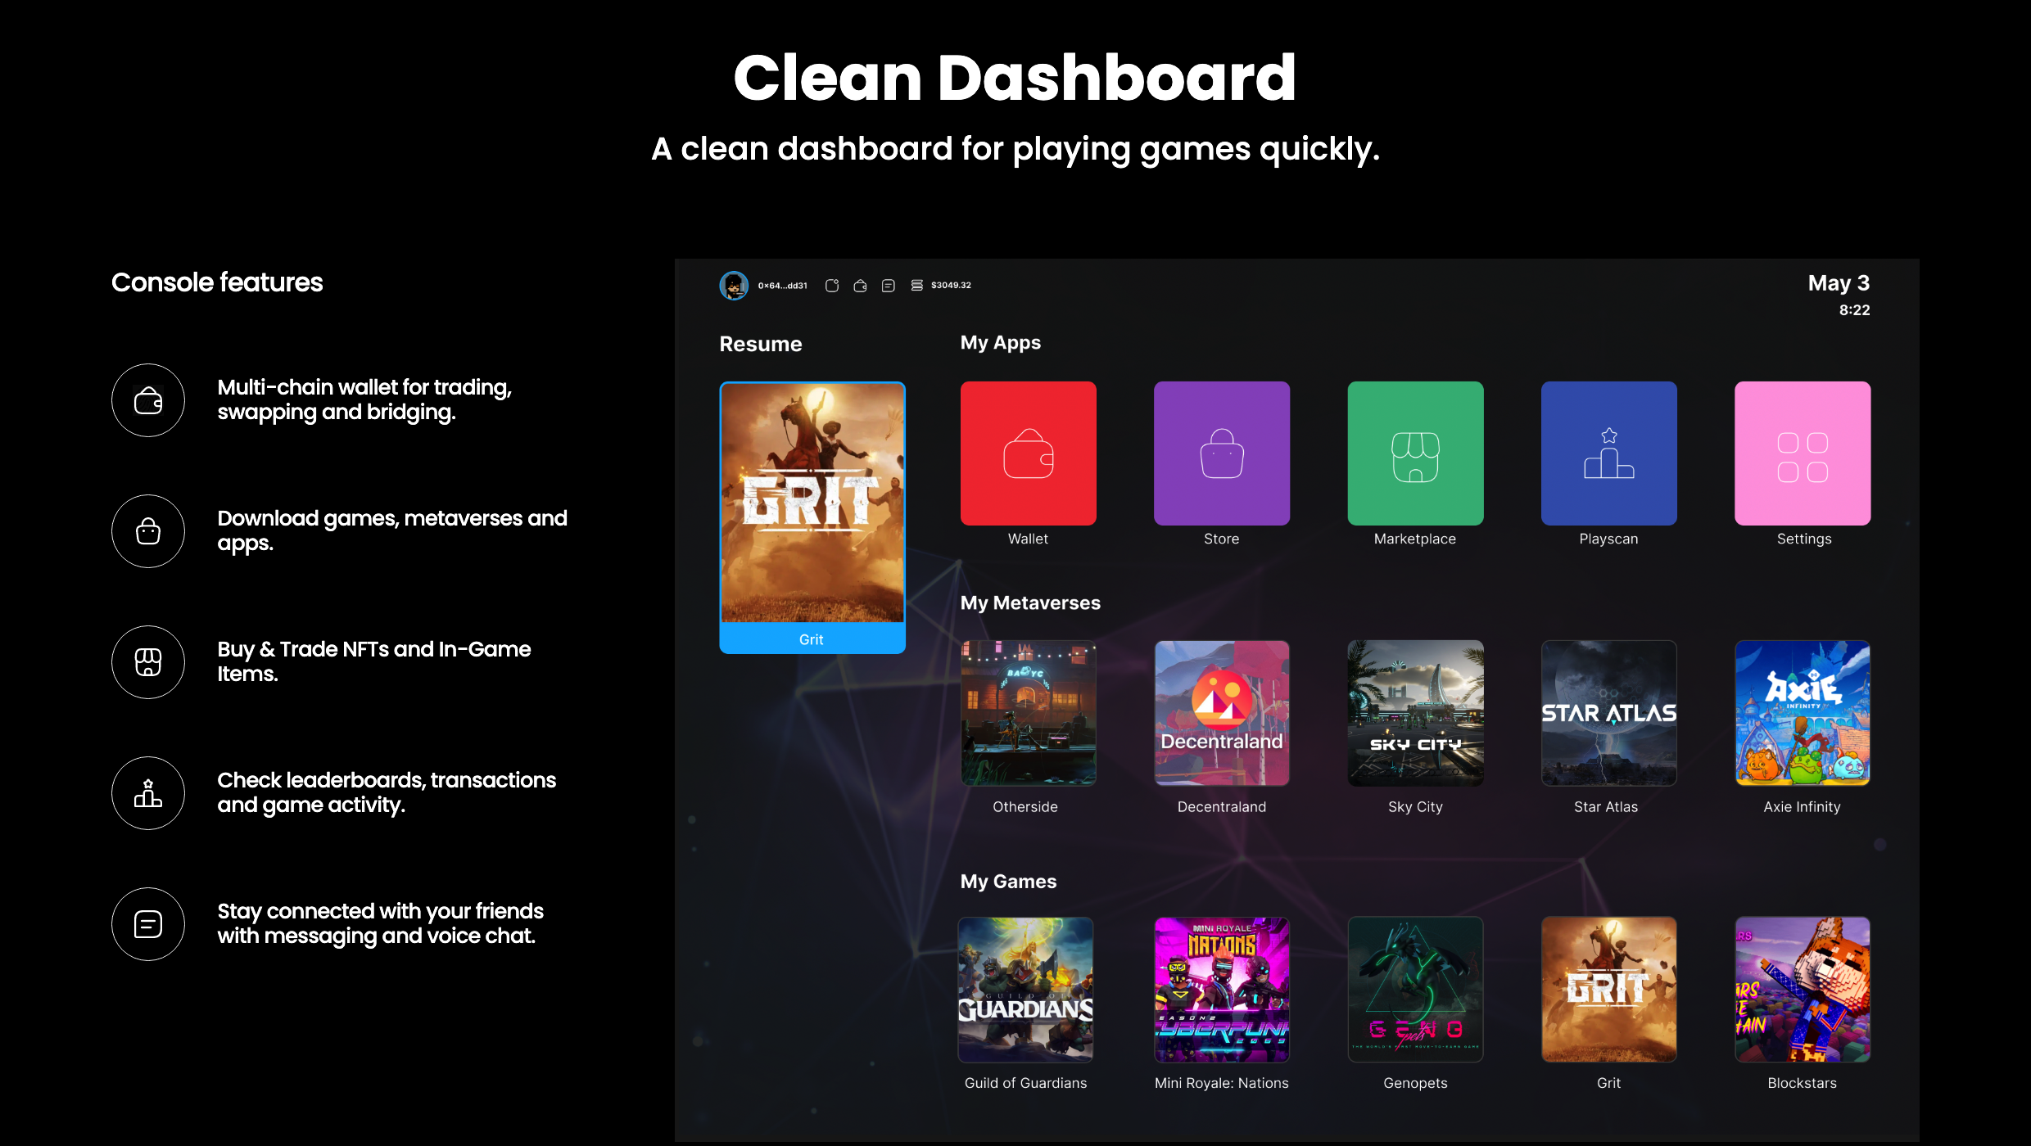2031x1146 pixels.
Task: Open Mini Royale: Nations game thumbnail
Action: [1222, 990]
